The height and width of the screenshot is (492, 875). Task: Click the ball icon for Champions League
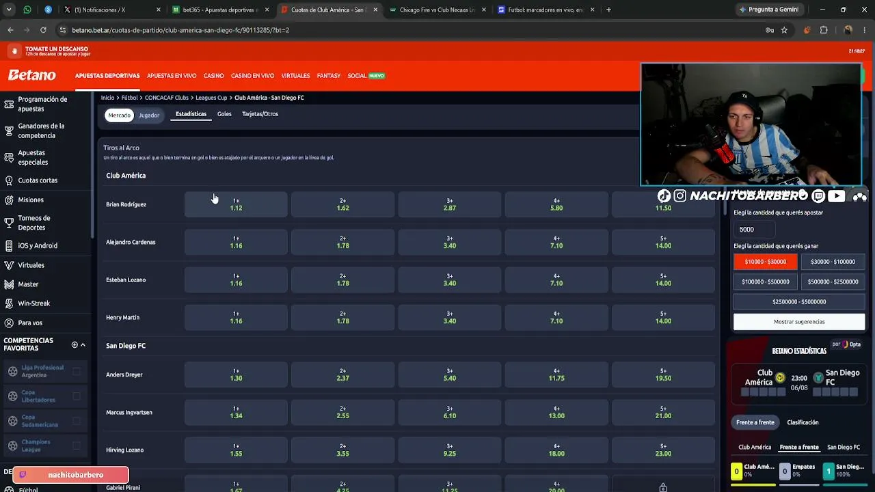point(12,445)
